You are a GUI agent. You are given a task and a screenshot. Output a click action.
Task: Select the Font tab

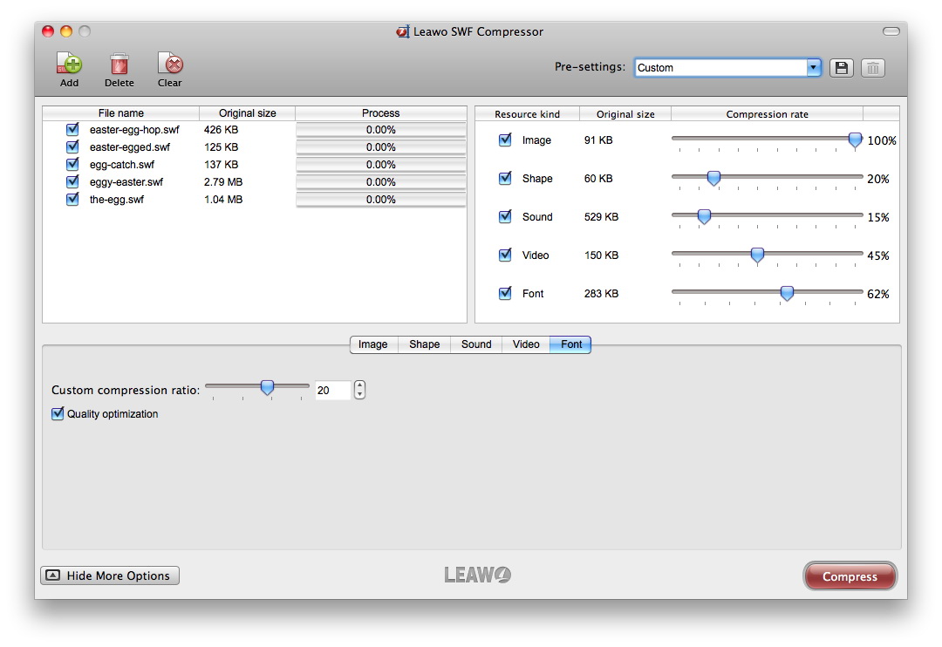[x=570, y=344]
